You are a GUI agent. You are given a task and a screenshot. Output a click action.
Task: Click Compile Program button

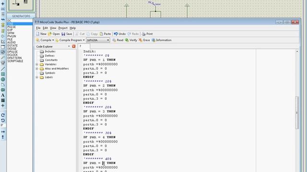pyautogui.click(x=69, y=40)
